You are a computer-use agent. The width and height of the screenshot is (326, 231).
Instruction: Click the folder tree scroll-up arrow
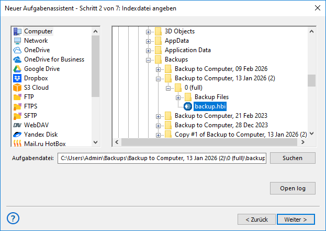[x=311, y=31]
